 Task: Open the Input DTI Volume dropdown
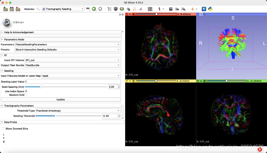click(72, 60)
